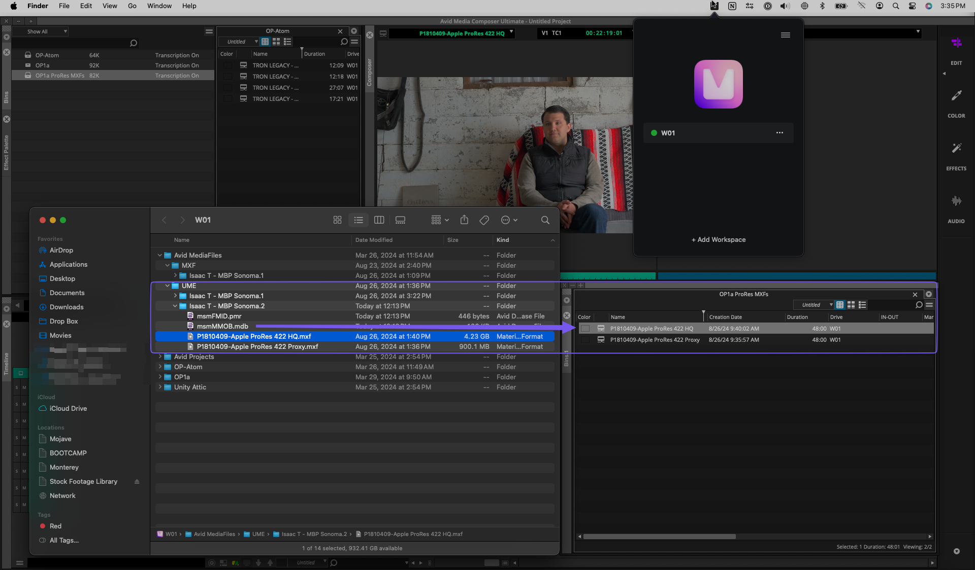Switch Finder to icon view
The width and height of the screenshot is (975, 570).
(337, 220)
